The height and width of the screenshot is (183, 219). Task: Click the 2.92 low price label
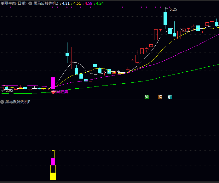[9, 91]
